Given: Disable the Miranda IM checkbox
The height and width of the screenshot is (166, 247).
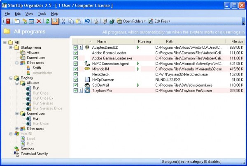Looking at the screenshot, I should [76, 69].
